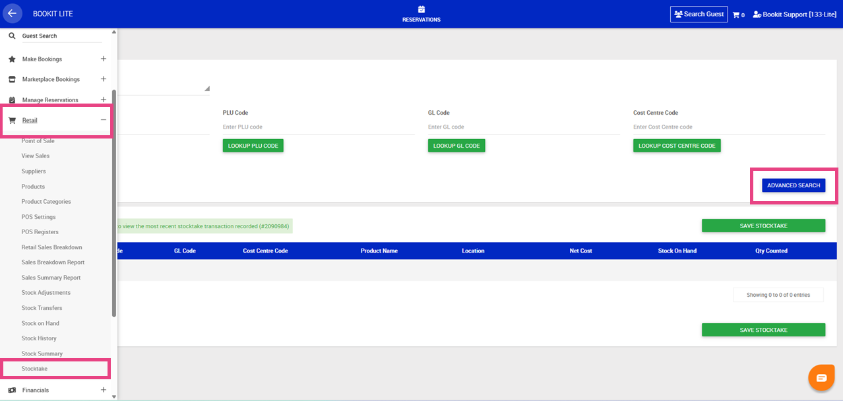Open Sales Summary Report menu item
This screenshot has width=843, height=401.
tap(51, 278)
